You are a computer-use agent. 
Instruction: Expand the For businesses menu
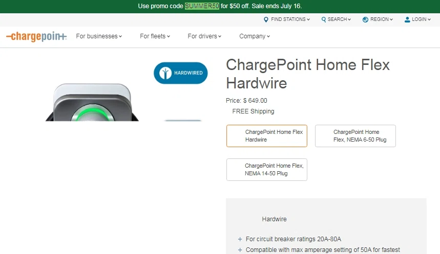click(x=99, y=36)
